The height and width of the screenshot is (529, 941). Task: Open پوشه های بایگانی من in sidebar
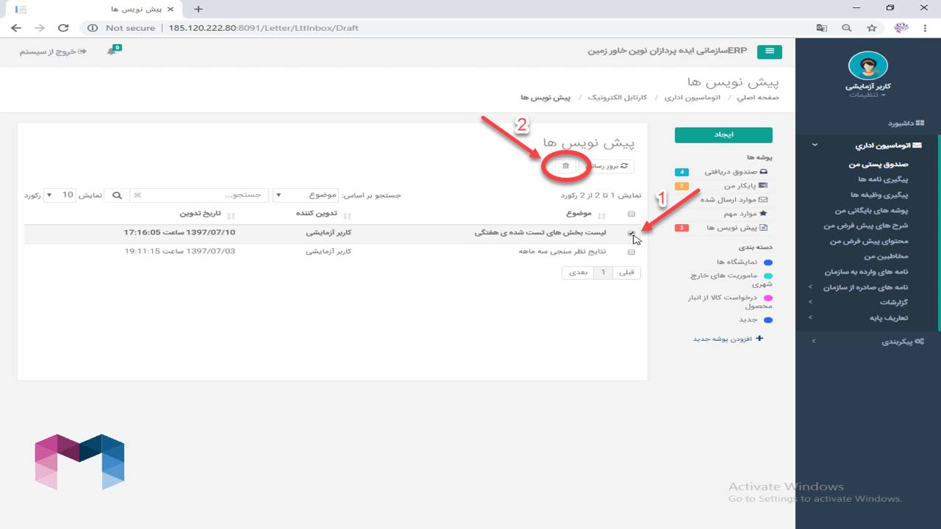click(x=872, y=210)
